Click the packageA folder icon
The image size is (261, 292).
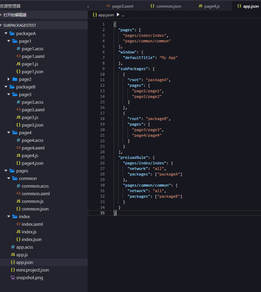point(12,33)
